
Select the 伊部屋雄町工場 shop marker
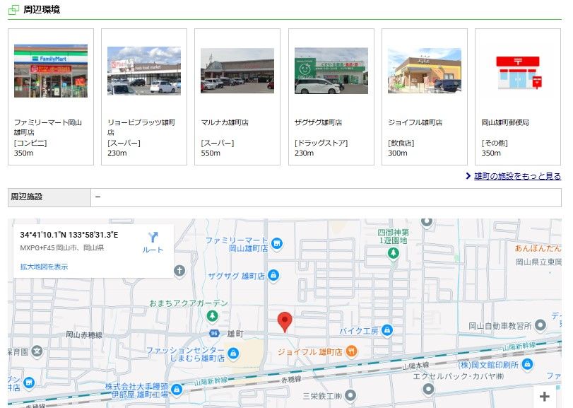pos(177,390)
